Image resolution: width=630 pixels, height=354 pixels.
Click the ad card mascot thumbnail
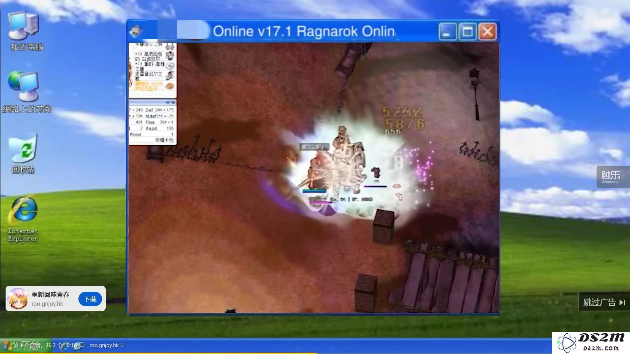(18, 299)
